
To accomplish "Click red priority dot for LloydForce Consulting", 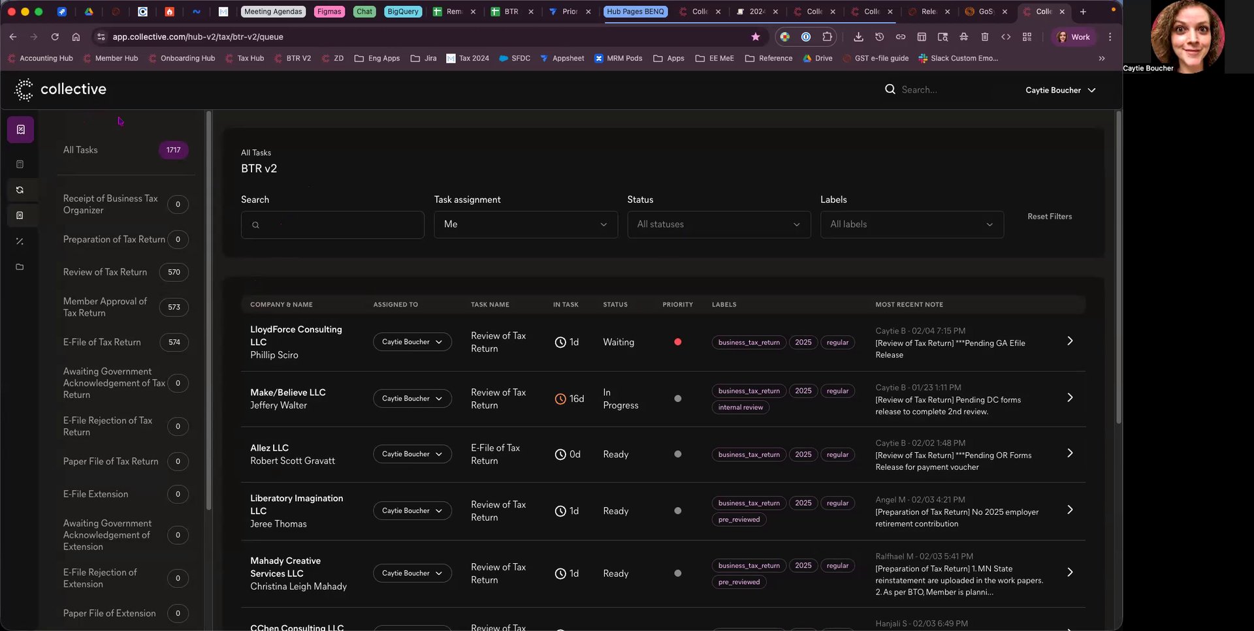I will [677, 342].
